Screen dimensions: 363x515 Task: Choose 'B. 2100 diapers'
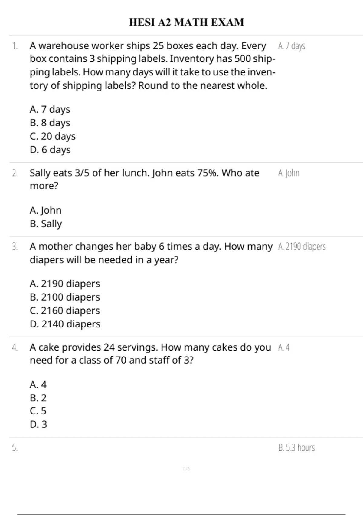(x=65, y=297)
